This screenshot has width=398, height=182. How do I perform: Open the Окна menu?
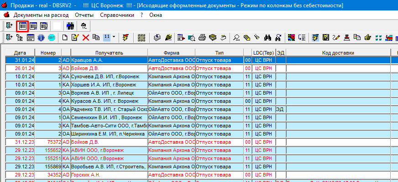(156, 15)
